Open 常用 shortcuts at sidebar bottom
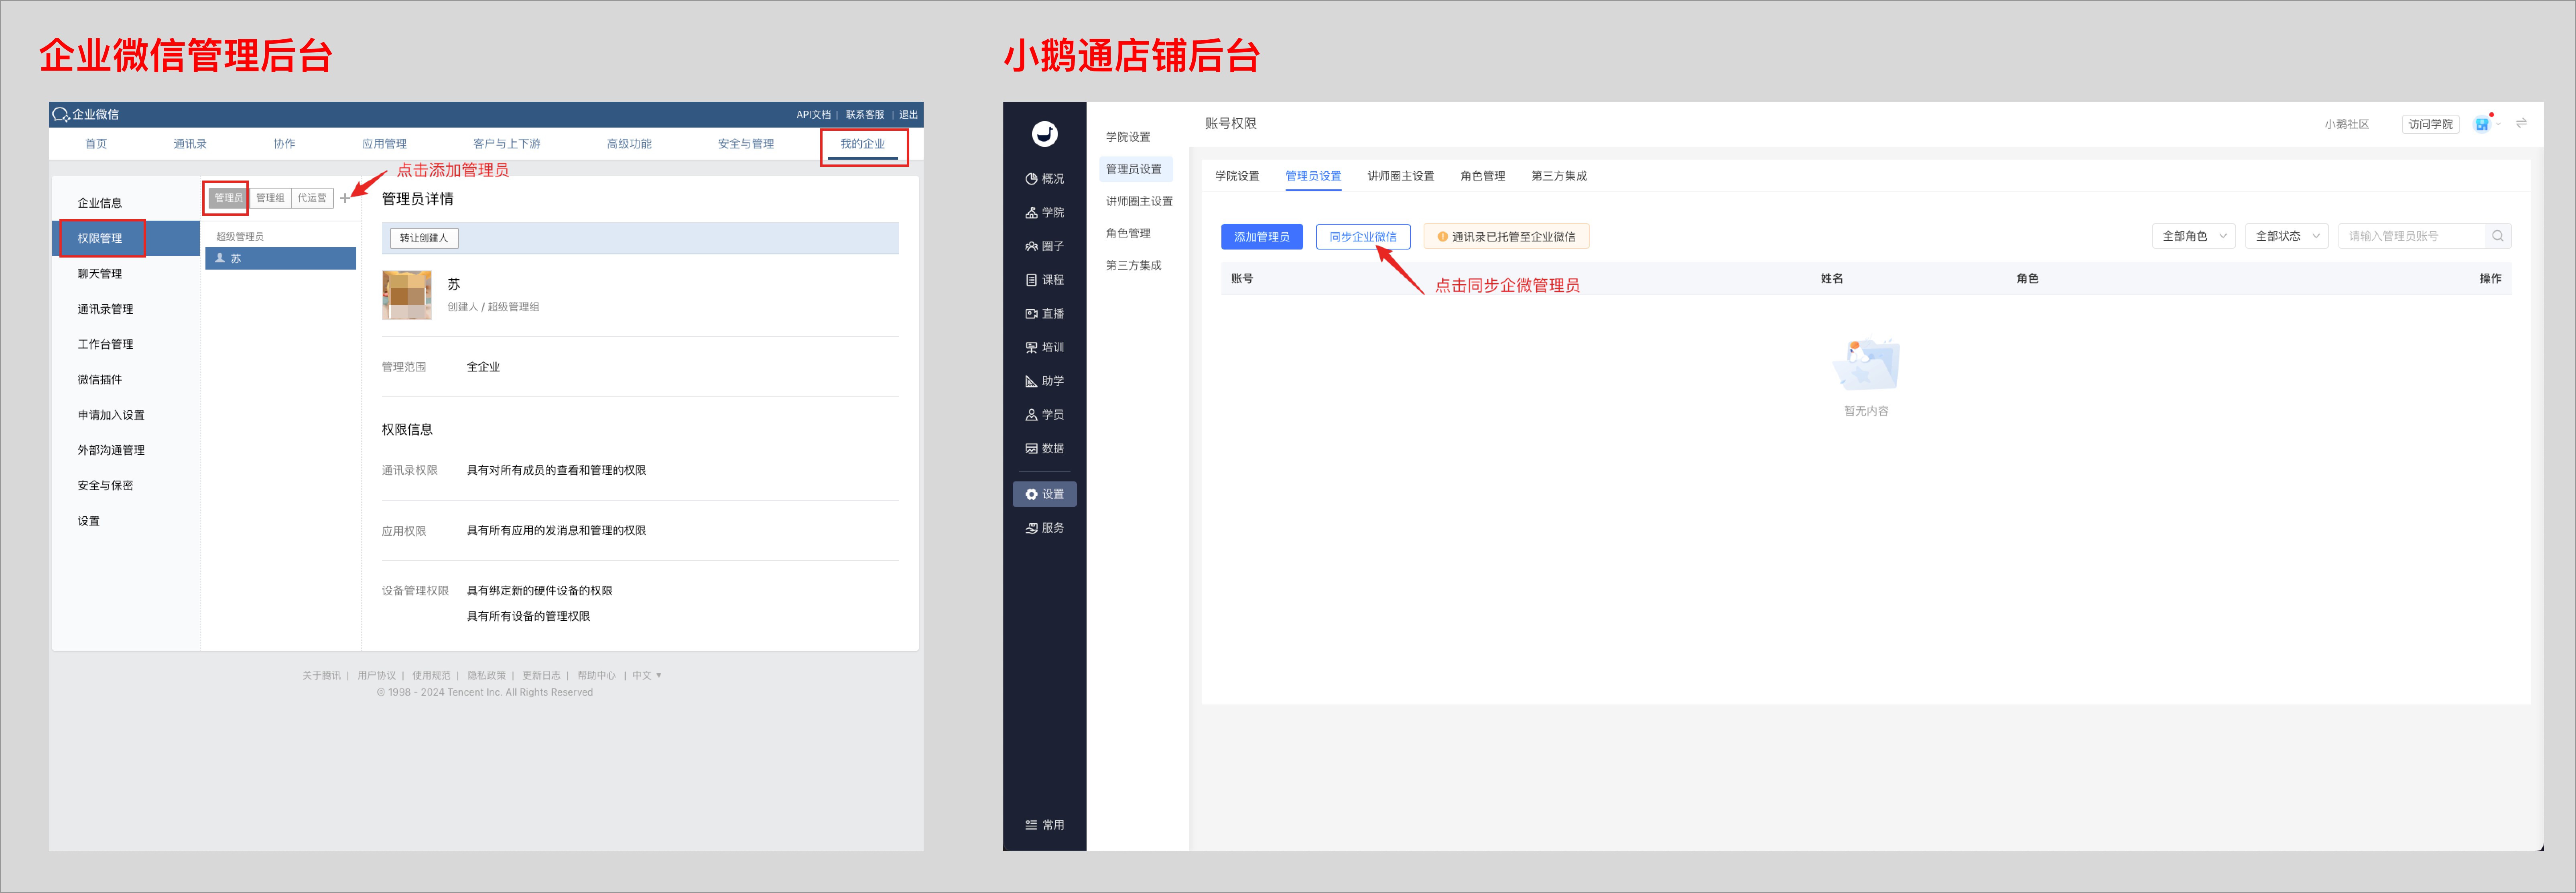Viewport: 2576px width, 893px height. point(1044,825)
